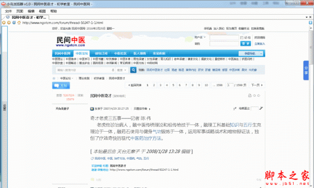Open the search type dropdown in search bar
Viewport: 314px width, 188px height.
tap(121, 70)
